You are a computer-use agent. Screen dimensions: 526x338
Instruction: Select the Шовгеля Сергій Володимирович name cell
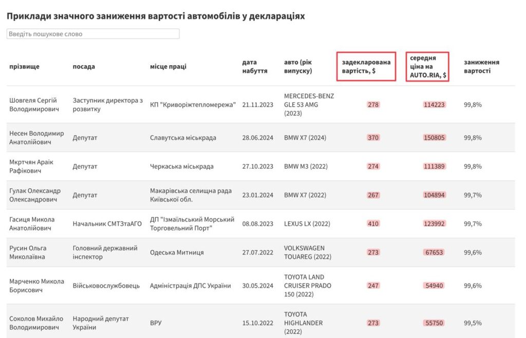(x=33, y=105)
